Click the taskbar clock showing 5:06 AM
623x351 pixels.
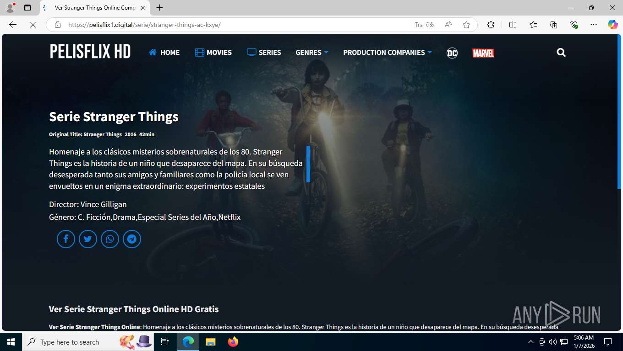pyautogui.click(x=583, y=342)
